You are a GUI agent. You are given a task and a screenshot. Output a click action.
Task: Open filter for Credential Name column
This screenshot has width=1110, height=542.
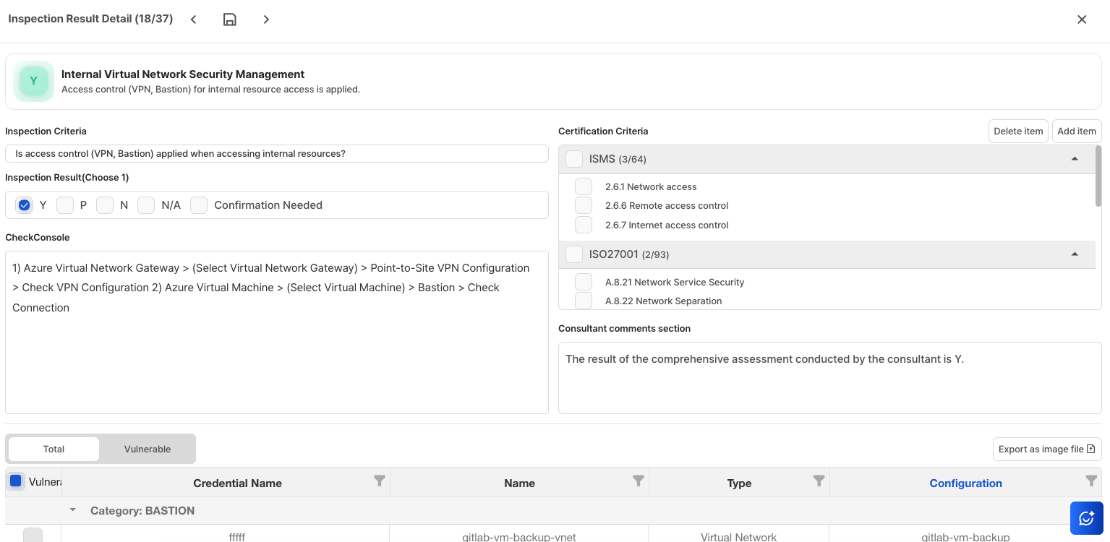tap(379, 481)
